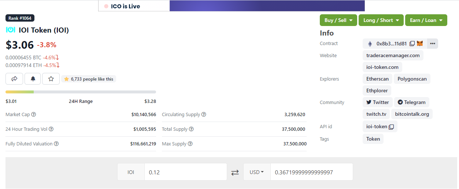Click the Circulating Supply help icon

point(204,115)
